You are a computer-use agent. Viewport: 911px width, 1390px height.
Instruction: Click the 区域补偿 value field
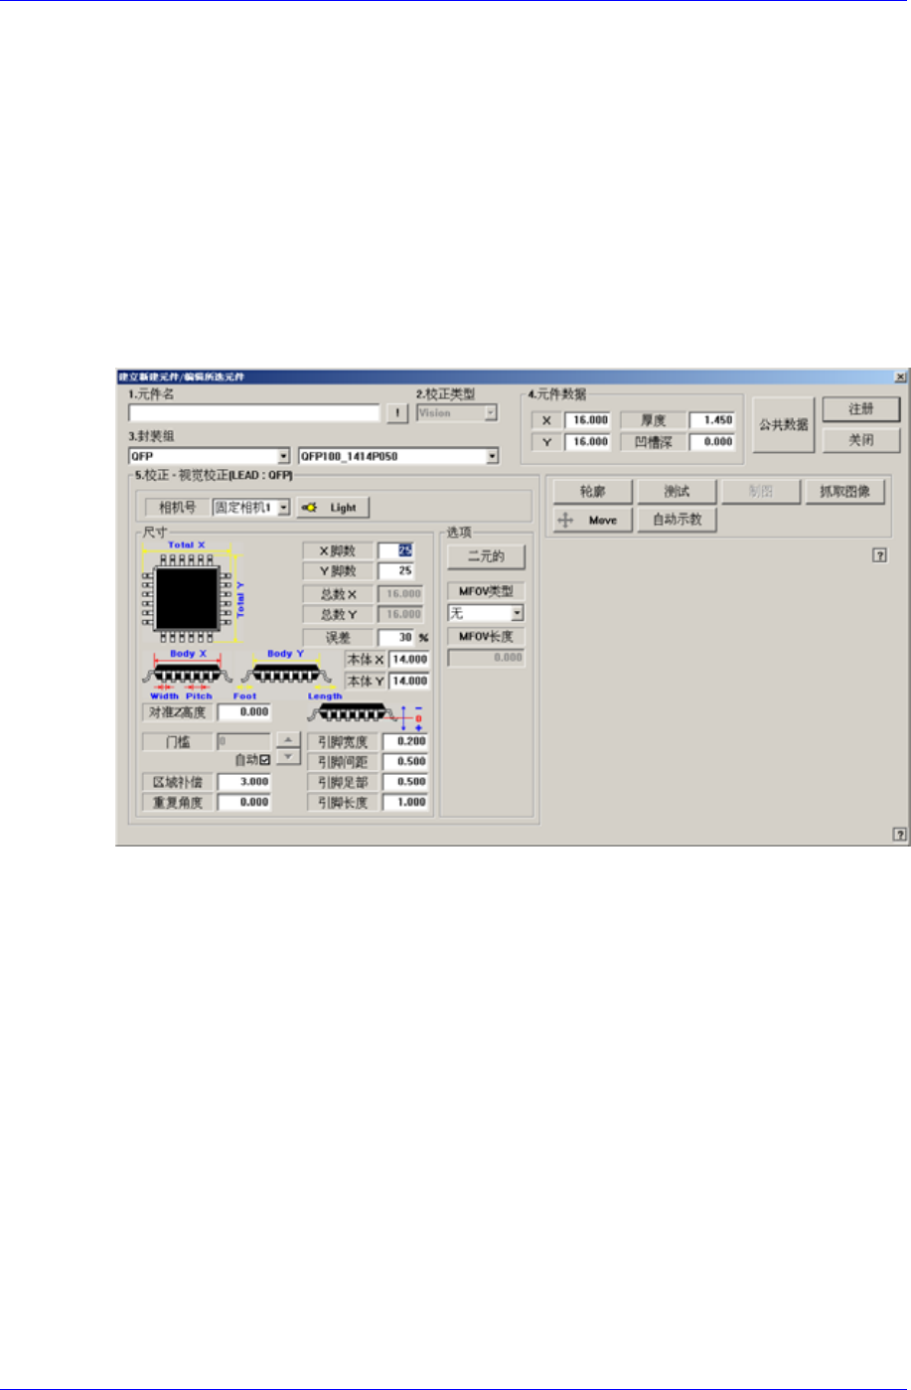point(244,782)
